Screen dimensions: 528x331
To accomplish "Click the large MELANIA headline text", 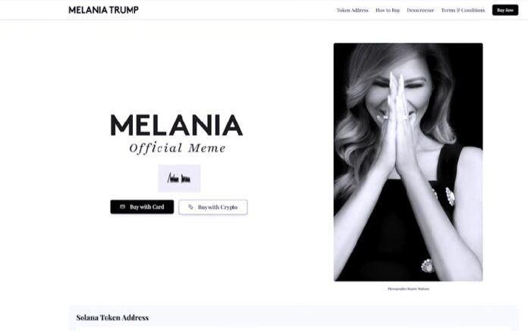I will 177,125.
